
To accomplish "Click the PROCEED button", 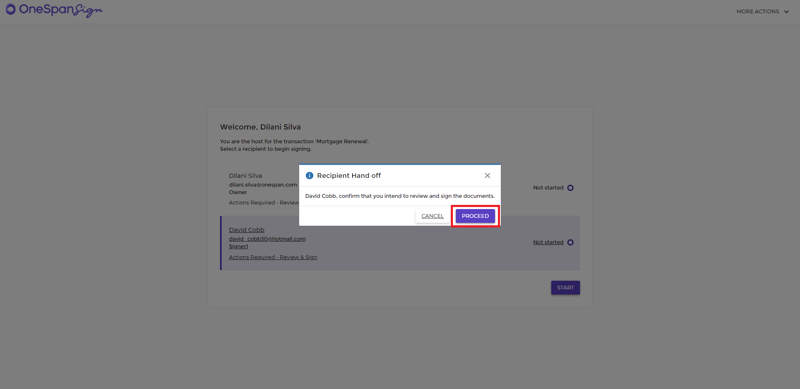I will pos(475,216).
